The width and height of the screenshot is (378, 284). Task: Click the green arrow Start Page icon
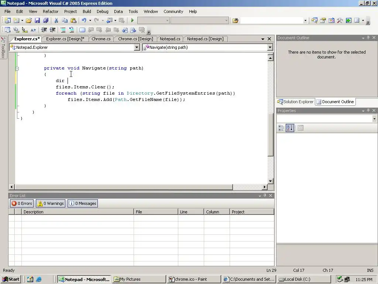(x=348, y=21)
